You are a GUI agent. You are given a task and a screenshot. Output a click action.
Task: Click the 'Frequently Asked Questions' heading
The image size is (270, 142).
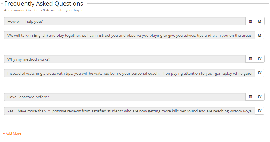pyautogui.click(x=44, y=4)
